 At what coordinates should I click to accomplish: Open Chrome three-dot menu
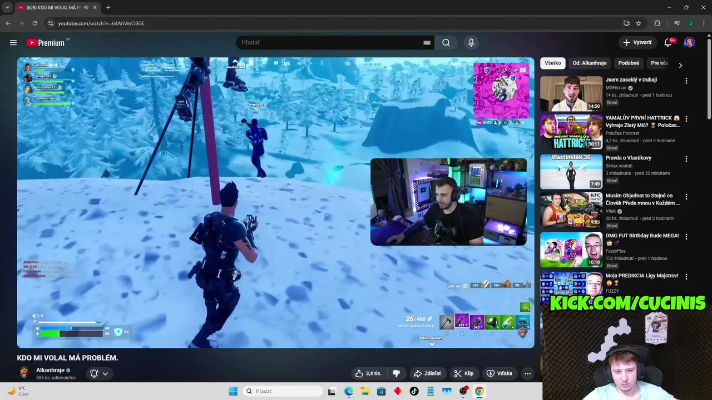click(704, 23)
